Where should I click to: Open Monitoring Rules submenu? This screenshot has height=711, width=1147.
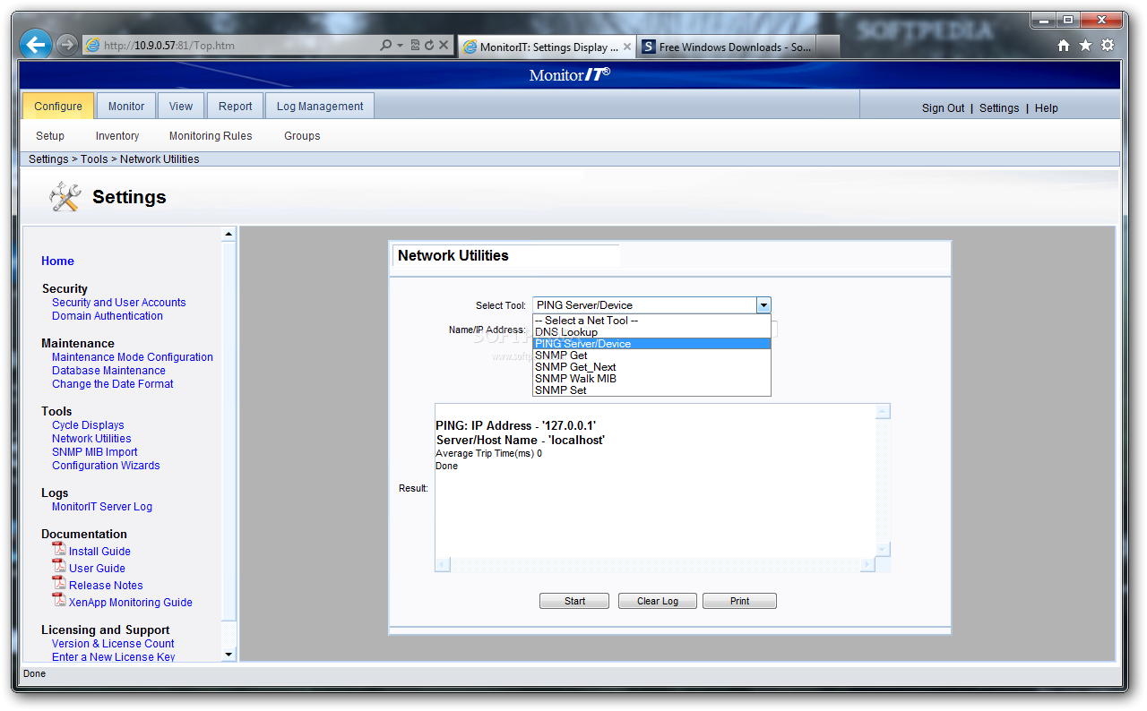(x=211, y=136)
